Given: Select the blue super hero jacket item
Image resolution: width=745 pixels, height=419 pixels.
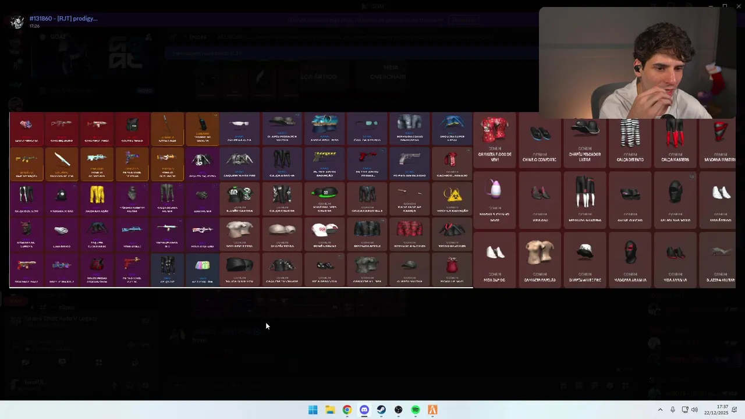Looking at the screenshot, I should click(x=452, y=128).
